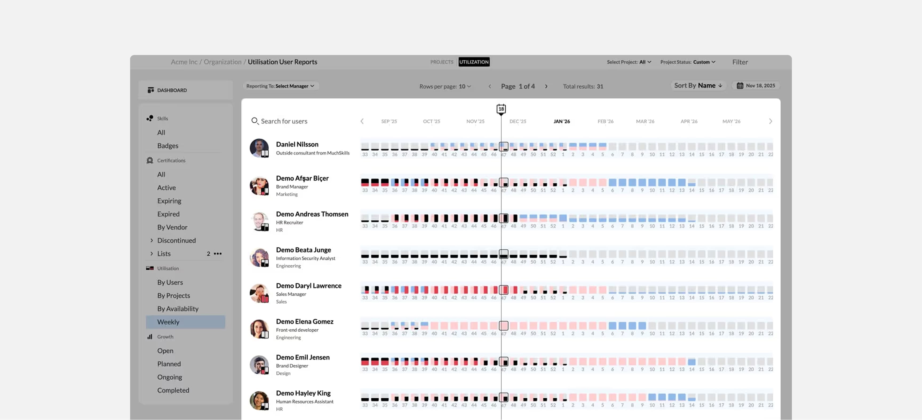Screen dimensions: 922x420
Task: Expand the Discontinued tree item
Action: click(x=152, y=241)
